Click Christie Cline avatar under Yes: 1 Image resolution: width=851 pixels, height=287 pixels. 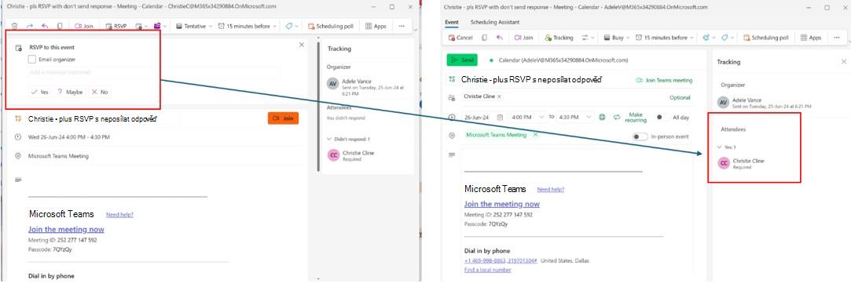[x=724, y=163]
